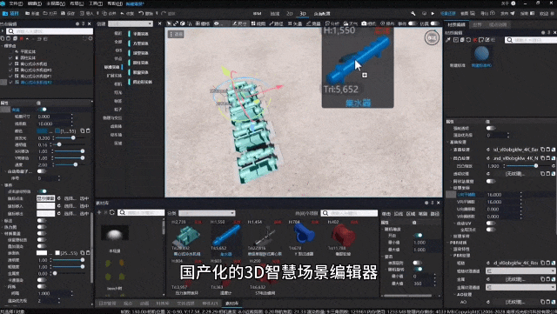
Task: Open the create category dropdown
Action: tap(131, 23)
